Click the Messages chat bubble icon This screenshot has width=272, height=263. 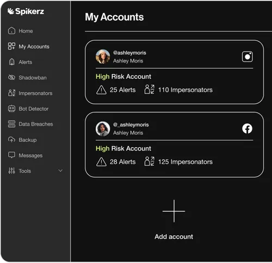(x=11, y=155)
